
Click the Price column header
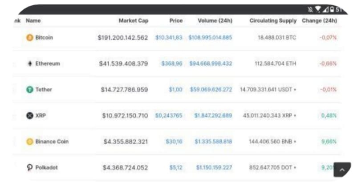click(176, 21)
